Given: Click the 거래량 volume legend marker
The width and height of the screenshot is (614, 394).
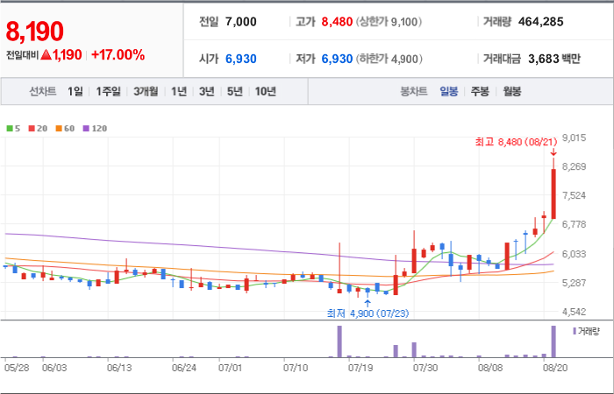Looking at the screenshot, I should pos(575,331).
